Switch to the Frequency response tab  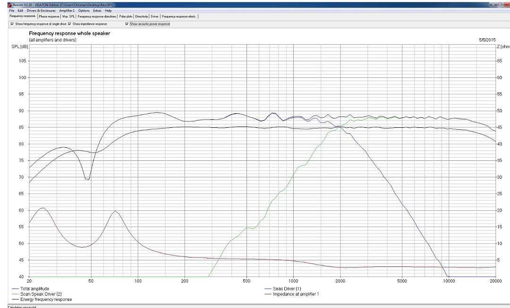(x=23, y=16)
